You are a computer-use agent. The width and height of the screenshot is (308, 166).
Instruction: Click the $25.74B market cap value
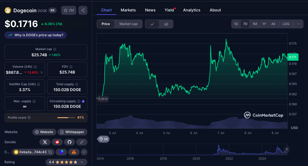point(39,55)
